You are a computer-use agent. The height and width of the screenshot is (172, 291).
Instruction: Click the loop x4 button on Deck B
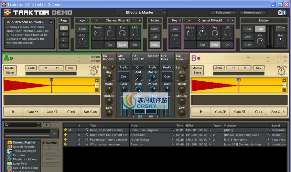click(x=259, y=112)
